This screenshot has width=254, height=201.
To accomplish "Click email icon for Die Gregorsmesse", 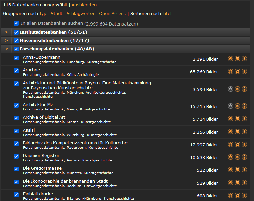I will pyautogui.click(x=238, y=170).
